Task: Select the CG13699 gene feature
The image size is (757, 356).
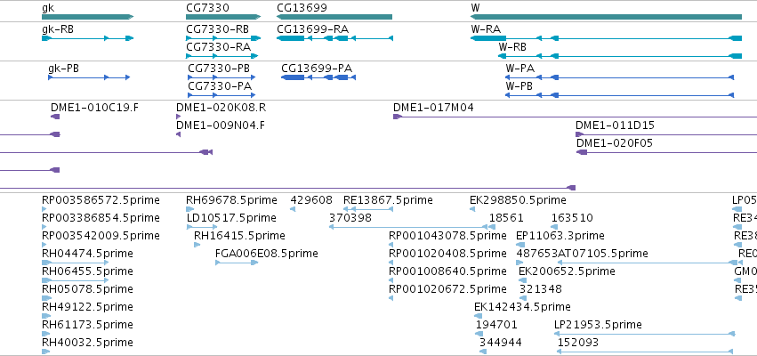Action: pos(334,17)
